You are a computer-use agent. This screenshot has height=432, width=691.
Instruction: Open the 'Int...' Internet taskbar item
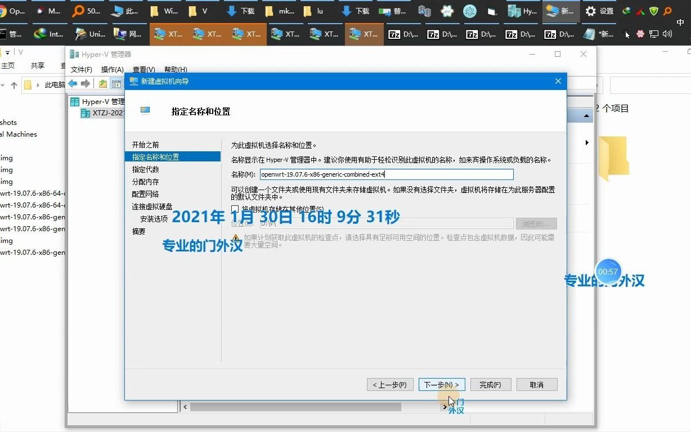pyautogui.click(x=50, y=34)
